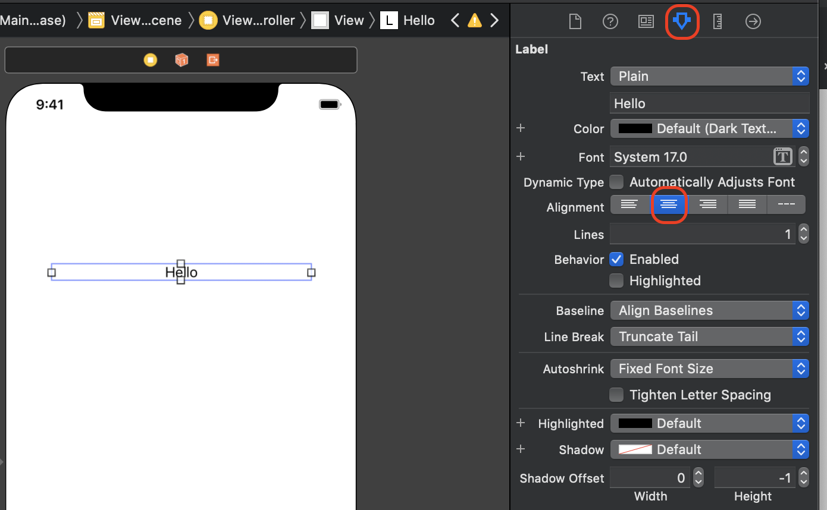Open the Attributes inspector
Viewport: 827px width, 510px height.
682,21
